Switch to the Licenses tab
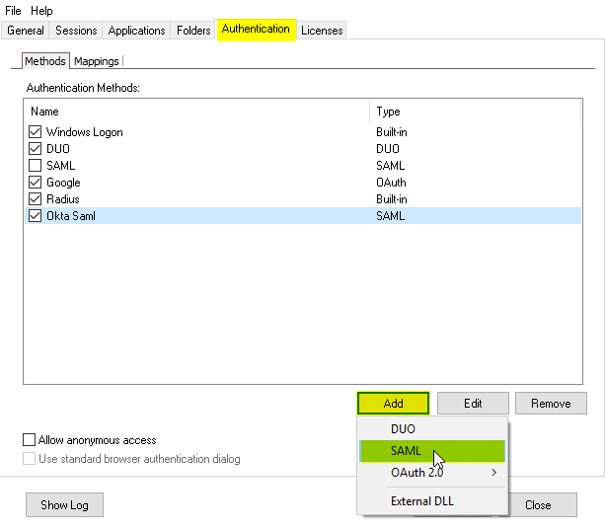This screenshot has height=528, width=605. click(x=322, y=31)
